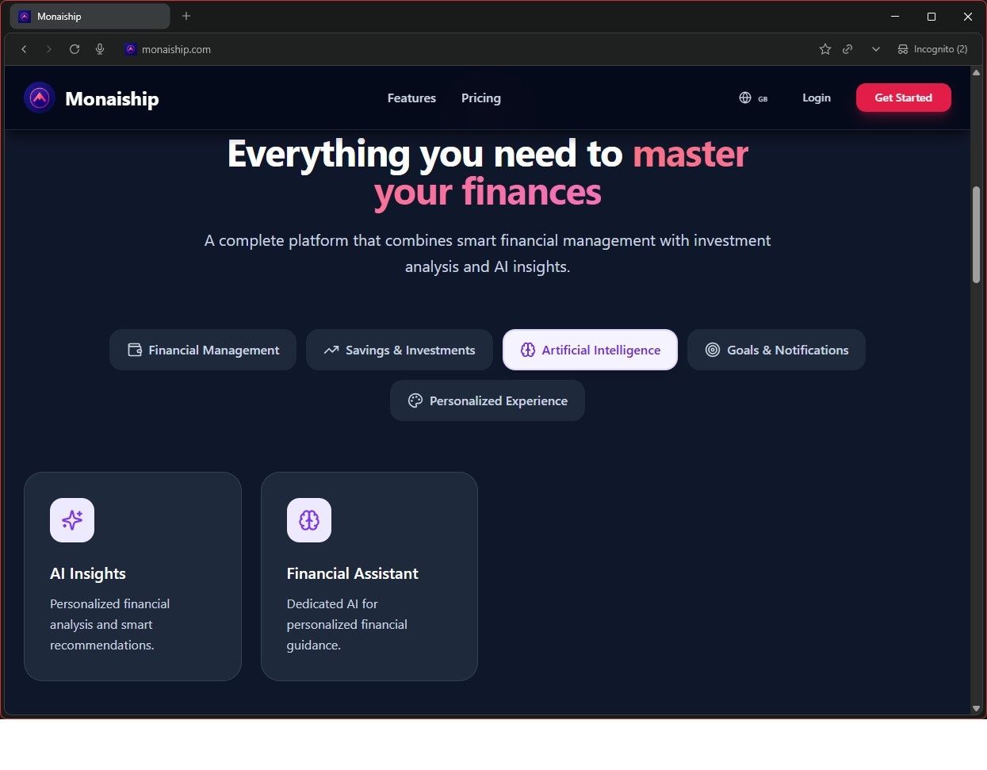Expand the toolbar chevron dropdown
Viewport: 987px width, 770px height.
click(x=876, y=49)
